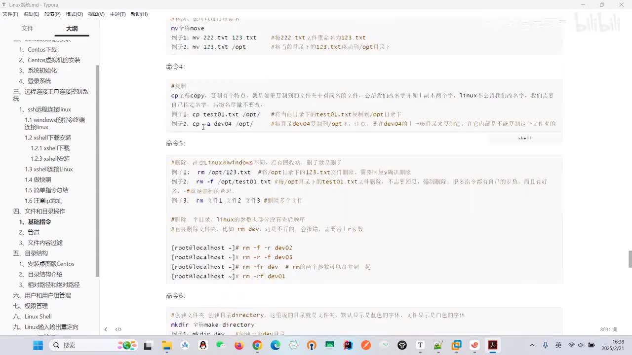Image resolution: width=632 pixels, height=355 pixels.
Task: Open WeChat from the taskbar
Action: 221,345
